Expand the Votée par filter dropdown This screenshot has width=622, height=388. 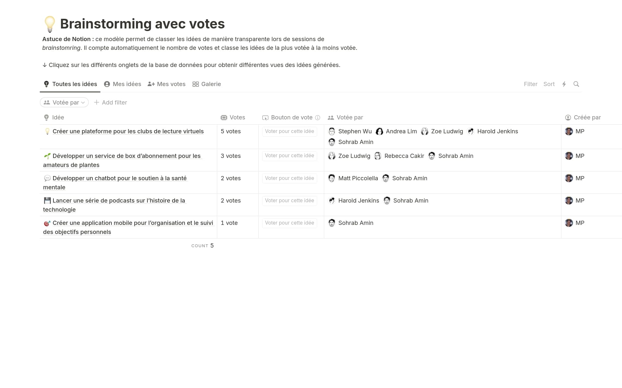[64, 103]
